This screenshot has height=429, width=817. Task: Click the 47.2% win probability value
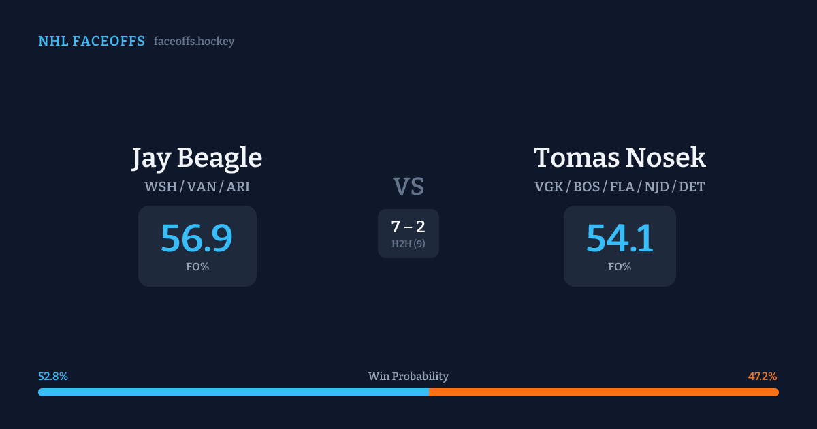[x=763, y=376]
